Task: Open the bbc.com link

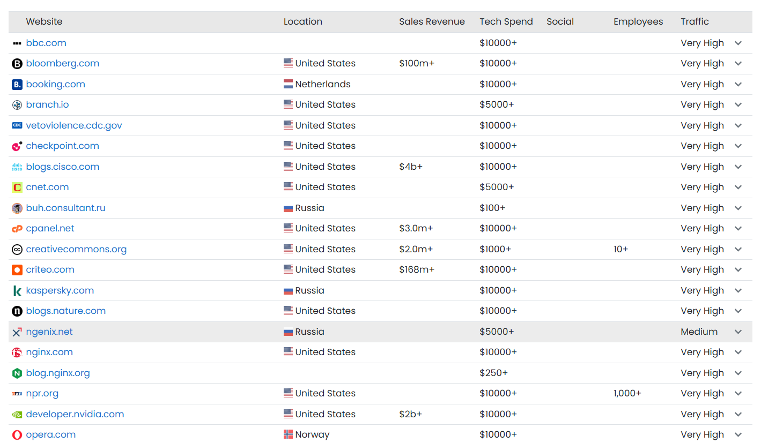Action: point(46,43)
